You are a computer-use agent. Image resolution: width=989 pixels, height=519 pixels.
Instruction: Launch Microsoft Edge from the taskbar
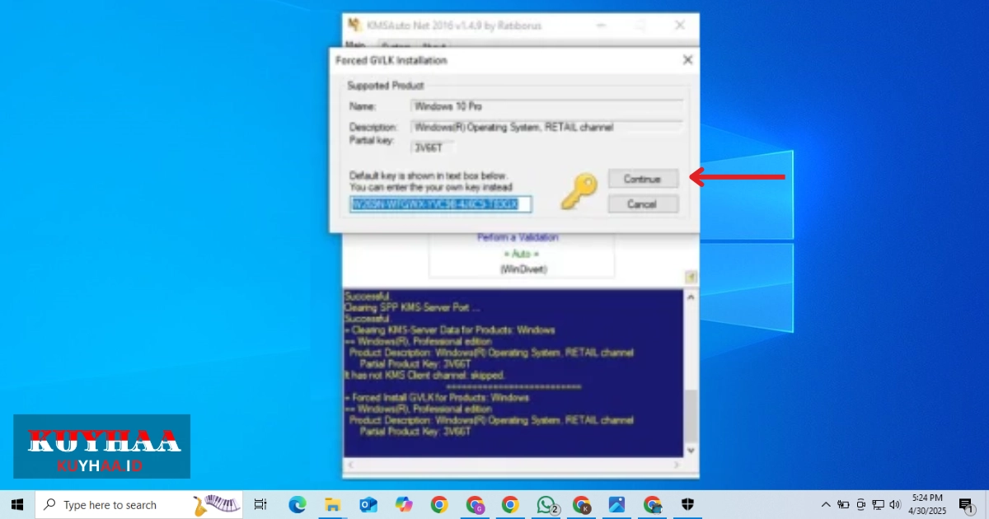pos(298,504)
